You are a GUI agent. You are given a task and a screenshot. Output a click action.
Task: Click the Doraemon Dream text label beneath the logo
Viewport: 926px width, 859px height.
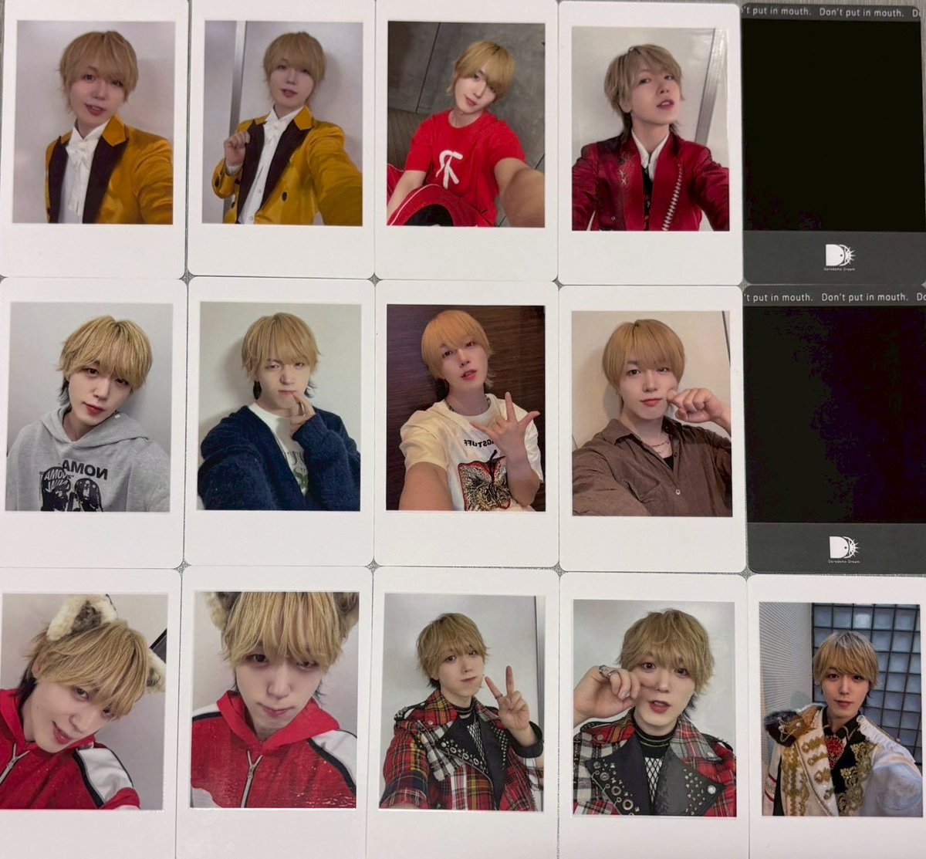(x=838, y=269)
